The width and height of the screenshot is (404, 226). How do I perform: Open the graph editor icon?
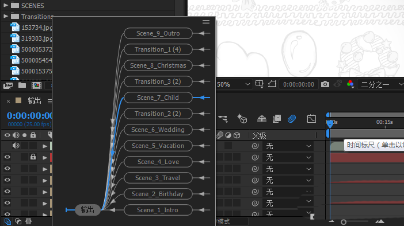(x=311, y=119)
